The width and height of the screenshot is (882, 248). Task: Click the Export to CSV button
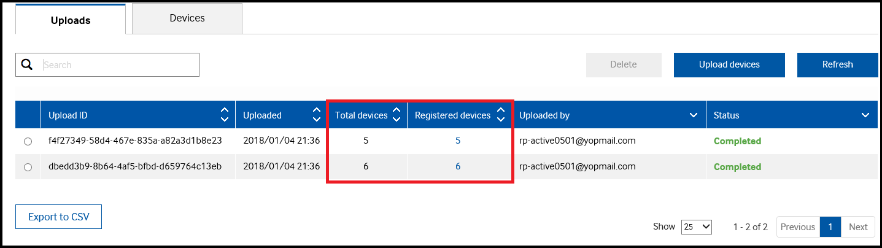[x=58, y=217]
